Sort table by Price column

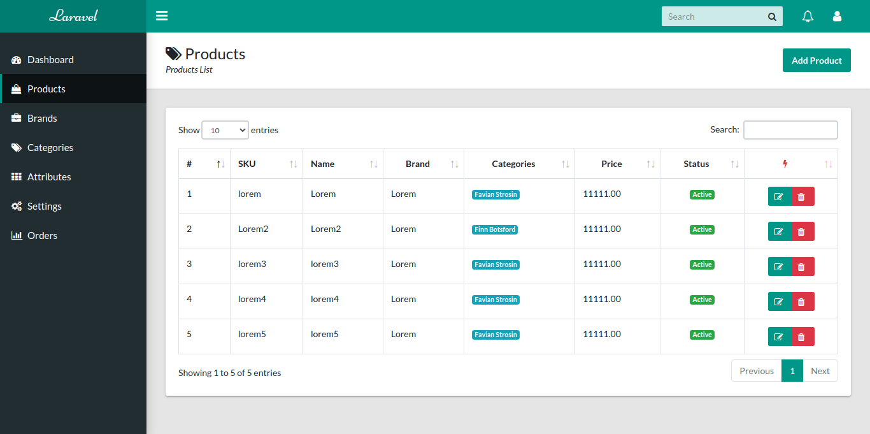(x=617, y=164)
